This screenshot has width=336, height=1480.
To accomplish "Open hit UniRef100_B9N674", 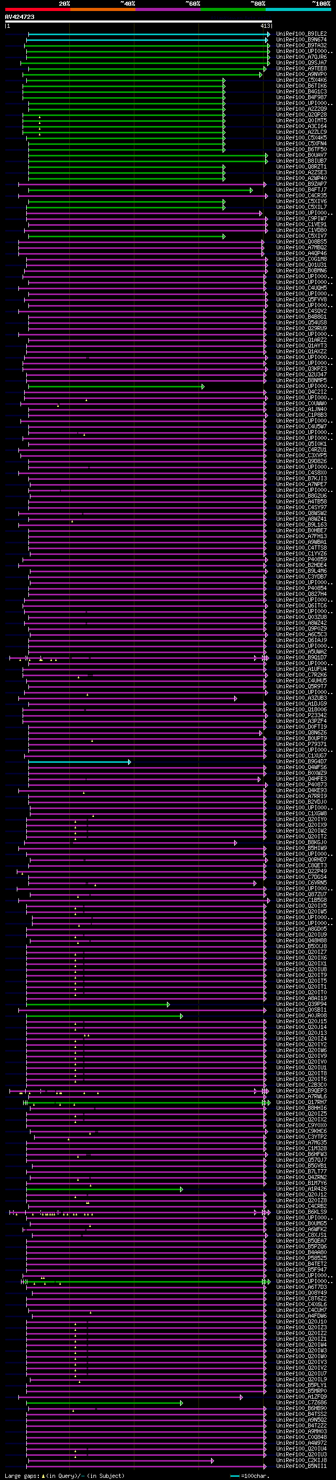I will point(301,40).
